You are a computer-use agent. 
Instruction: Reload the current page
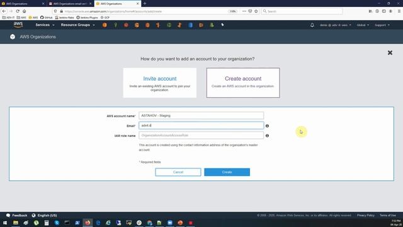[18, 11]
